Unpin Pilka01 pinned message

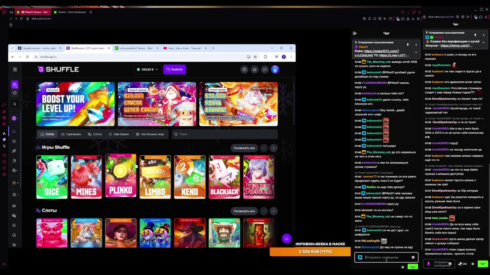coord(408,45)
